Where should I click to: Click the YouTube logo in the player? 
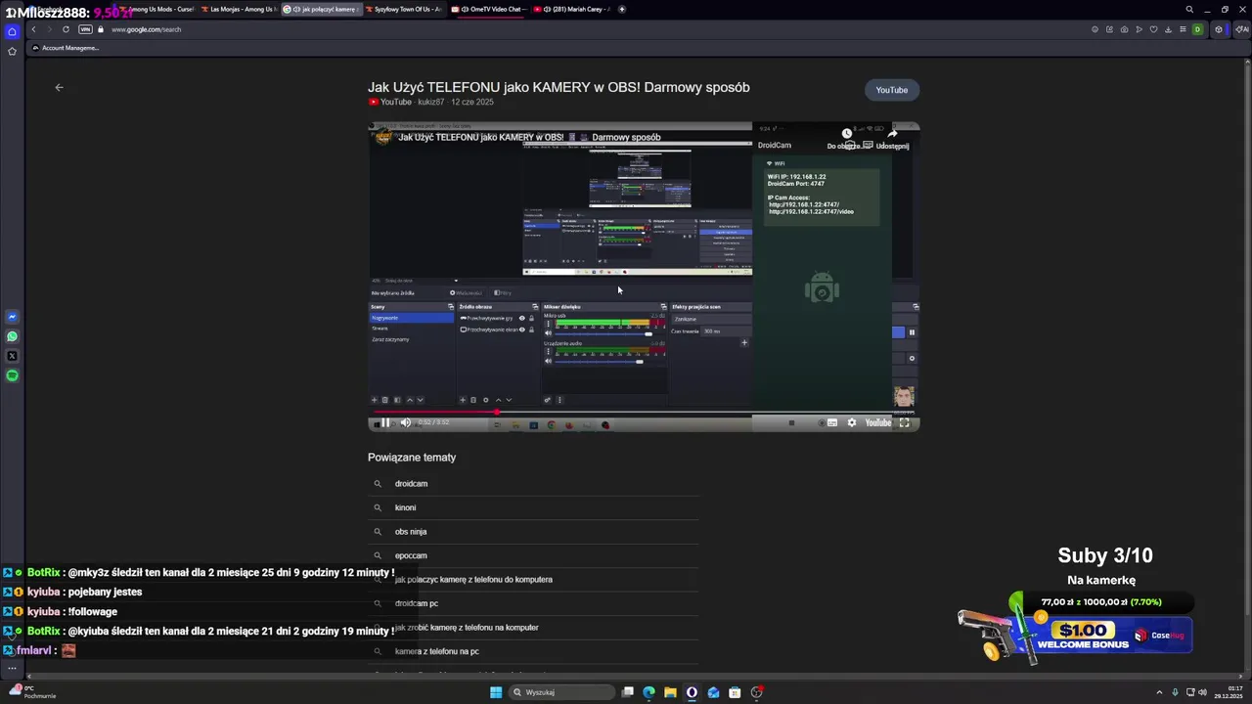pos(878,422)
